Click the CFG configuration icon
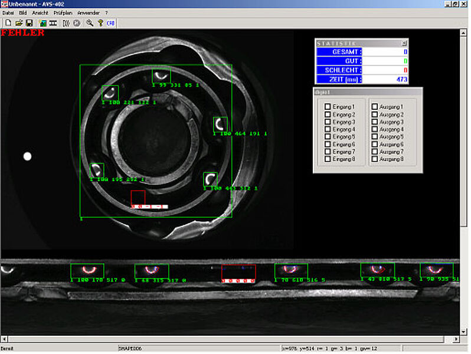Viewport: 471px width, 354px height. tap(111, 23)
